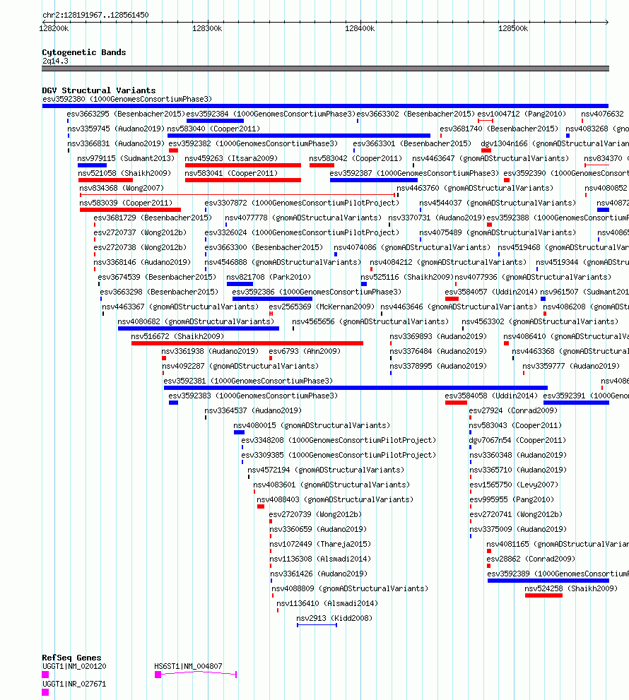
Task: Open nsv583041 (Cooper2011) label
Action: coord(231,173)
